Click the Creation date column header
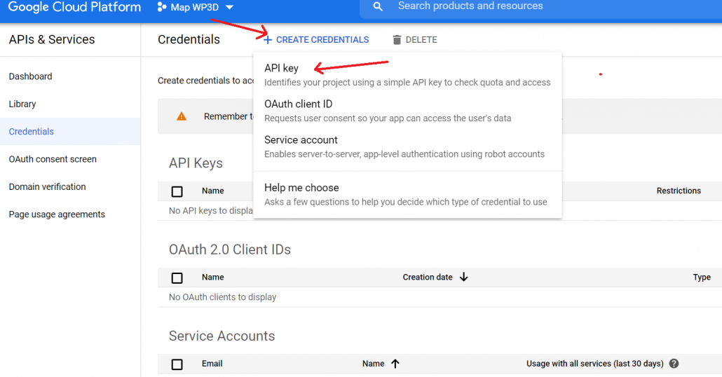This screenshot has height=377, width=722. click(428, 277)
